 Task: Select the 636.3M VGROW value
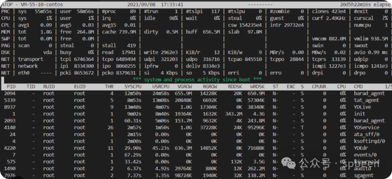pyautogui.click(x=184, y=148)
